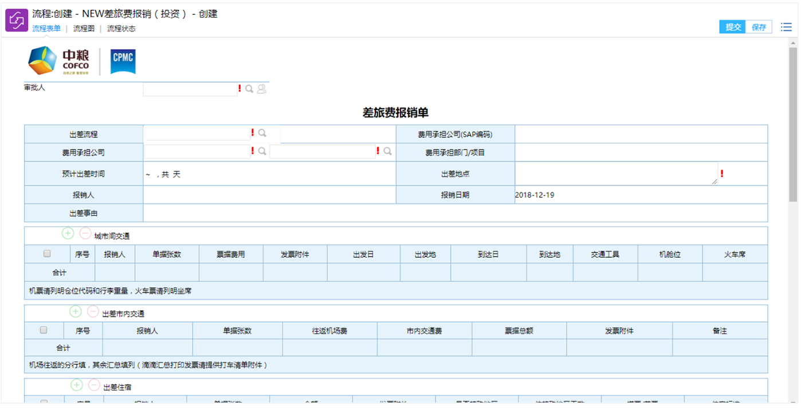Switch to the 流程状态 tab
The height and width of the screenshot is (410, 801).
click(121, 29)
